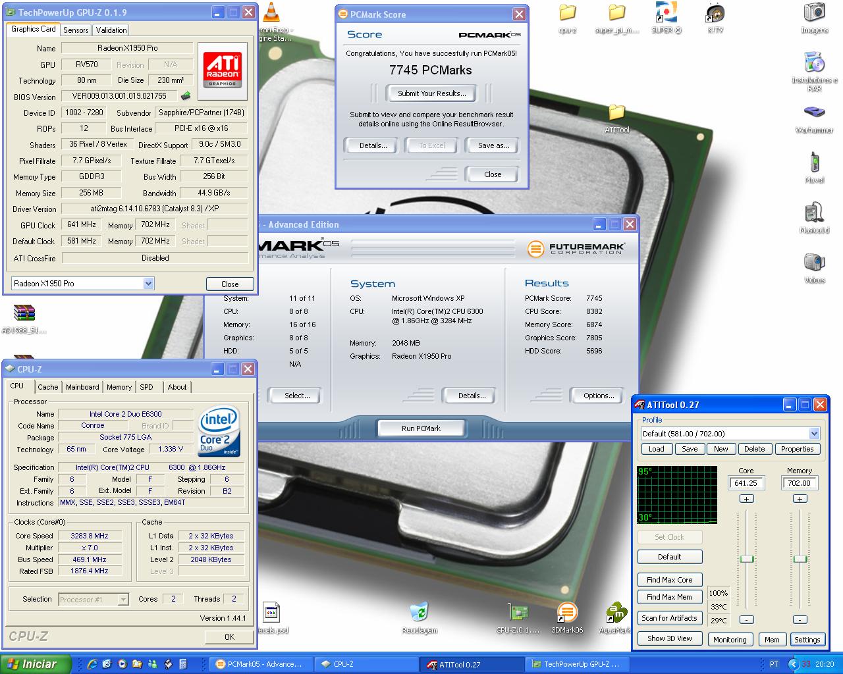Switch to the Validation tab in GPU-Z
This screenshot has width=843, height=674.
click(111, 30)
